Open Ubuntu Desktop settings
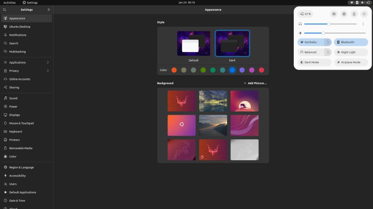Screen dimensions: 373x209 (x=27, y=26)
